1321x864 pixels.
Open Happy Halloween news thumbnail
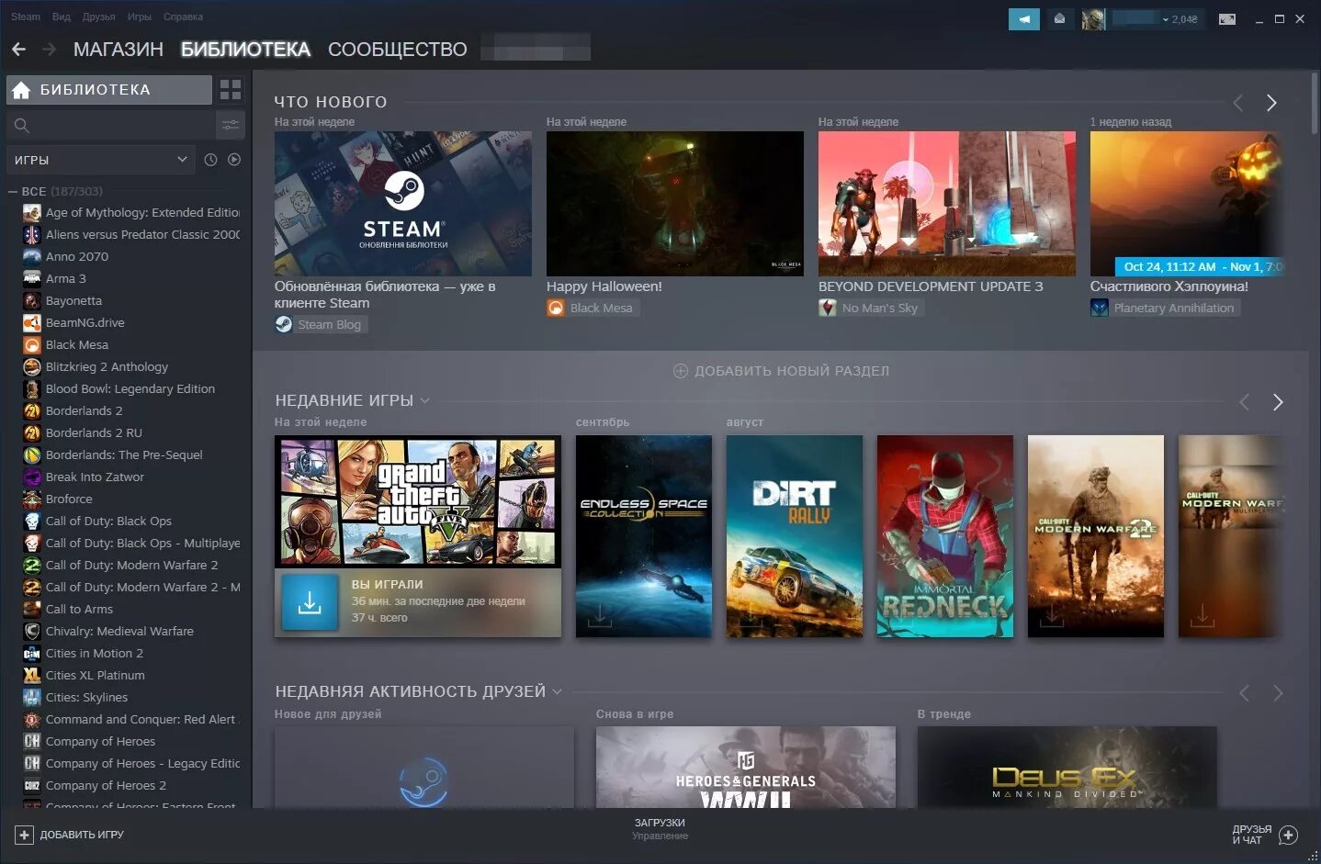pos(675,203)
